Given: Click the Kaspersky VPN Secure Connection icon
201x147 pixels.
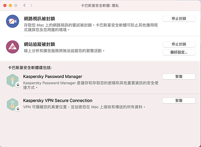Looking at the screenshot, I should tap(12, 104).
